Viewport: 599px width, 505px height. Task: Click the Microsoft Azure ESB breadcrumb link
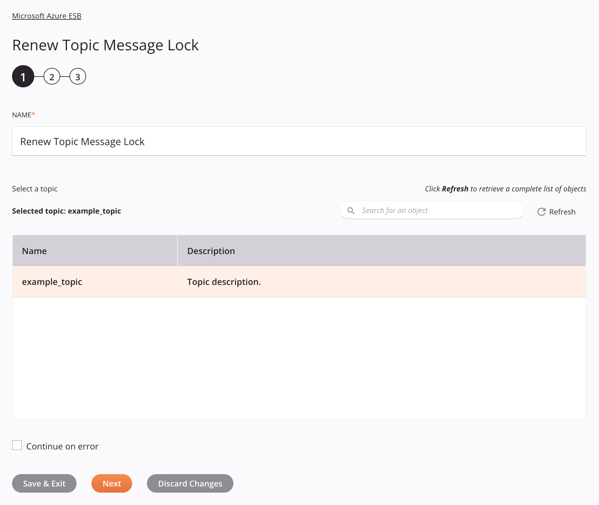click(47, 15)
